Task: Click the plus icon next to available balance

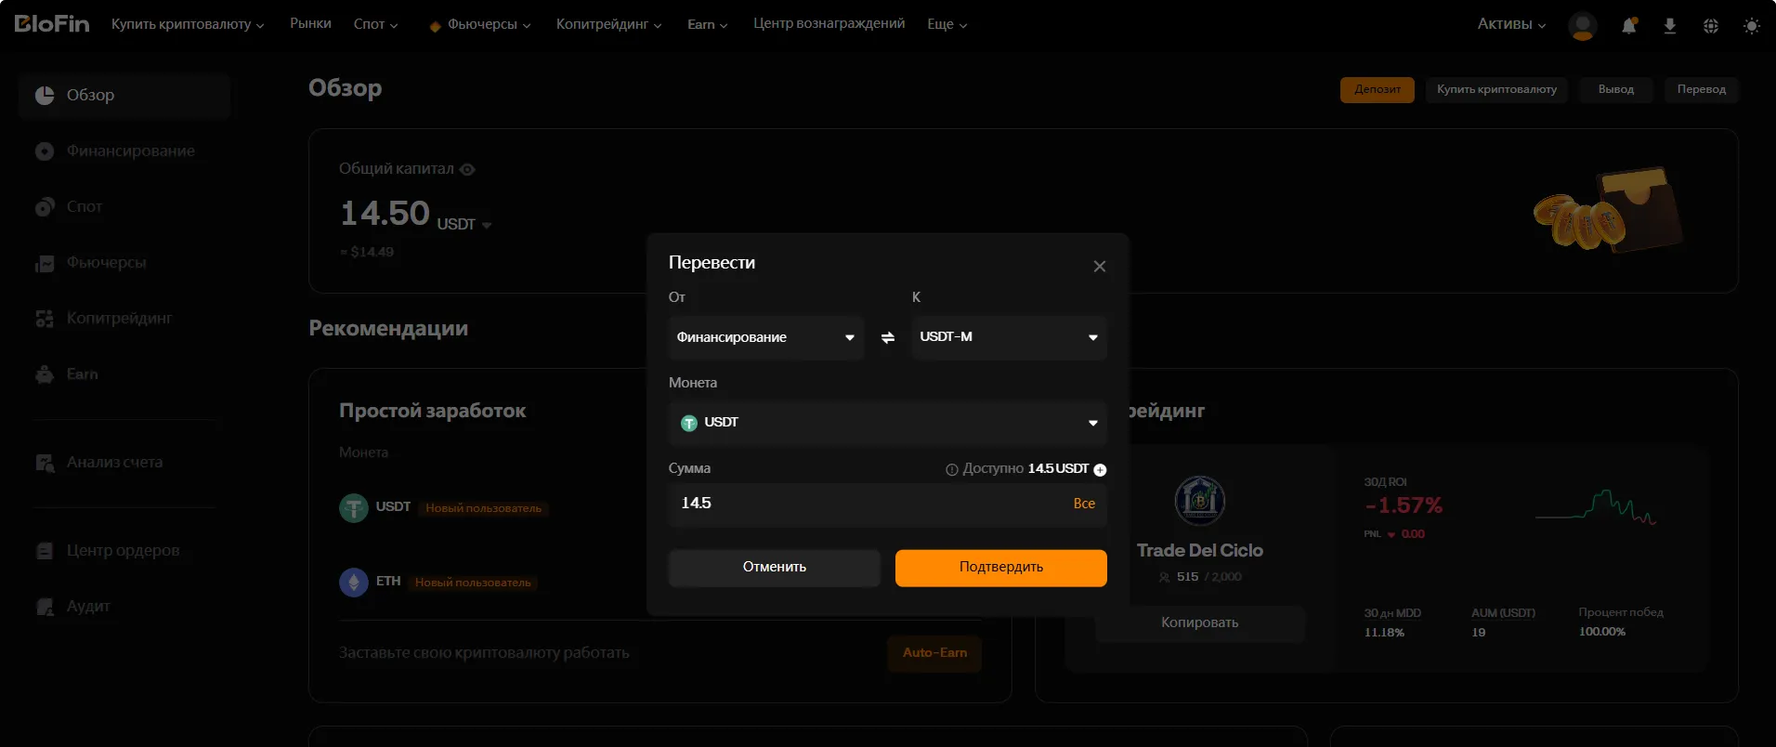Action: (x=1101, y=470)
